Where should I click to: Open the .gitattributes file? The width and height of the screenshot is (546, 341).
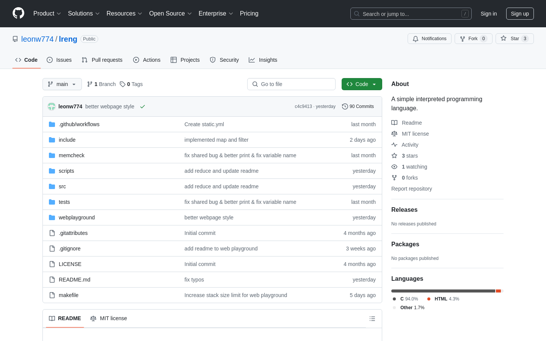click(73, 233)
